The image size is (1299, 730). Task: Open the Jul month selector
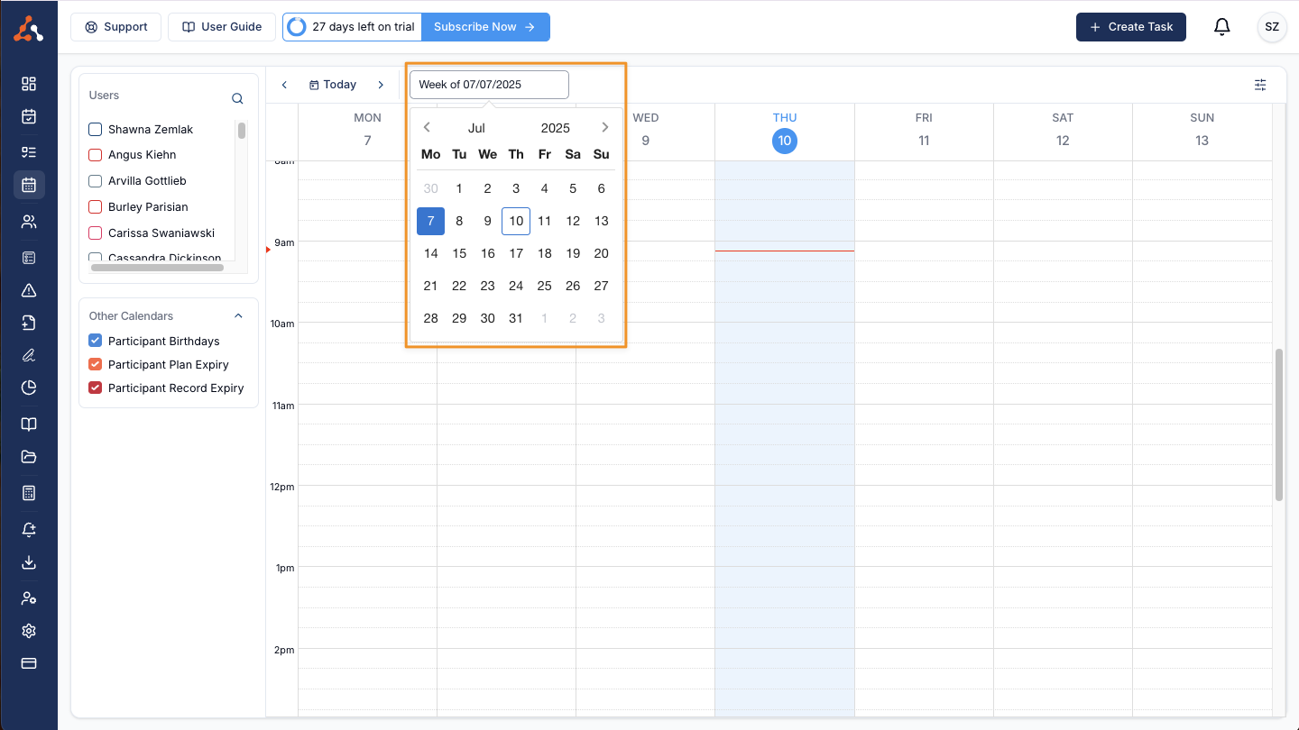tap(476, 128)
